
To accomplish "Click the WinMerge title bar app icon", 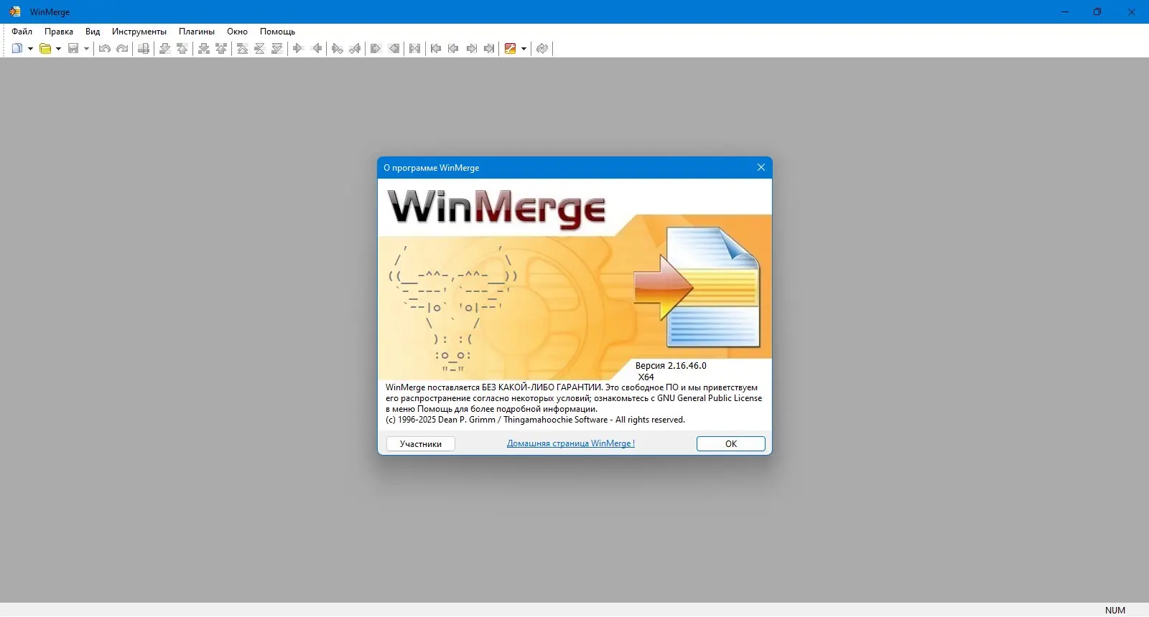I will tap(15, 11).
